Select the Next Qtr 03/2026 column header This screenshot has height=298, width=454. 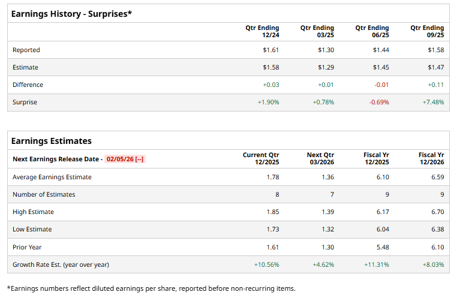click(x=320, y=158)
